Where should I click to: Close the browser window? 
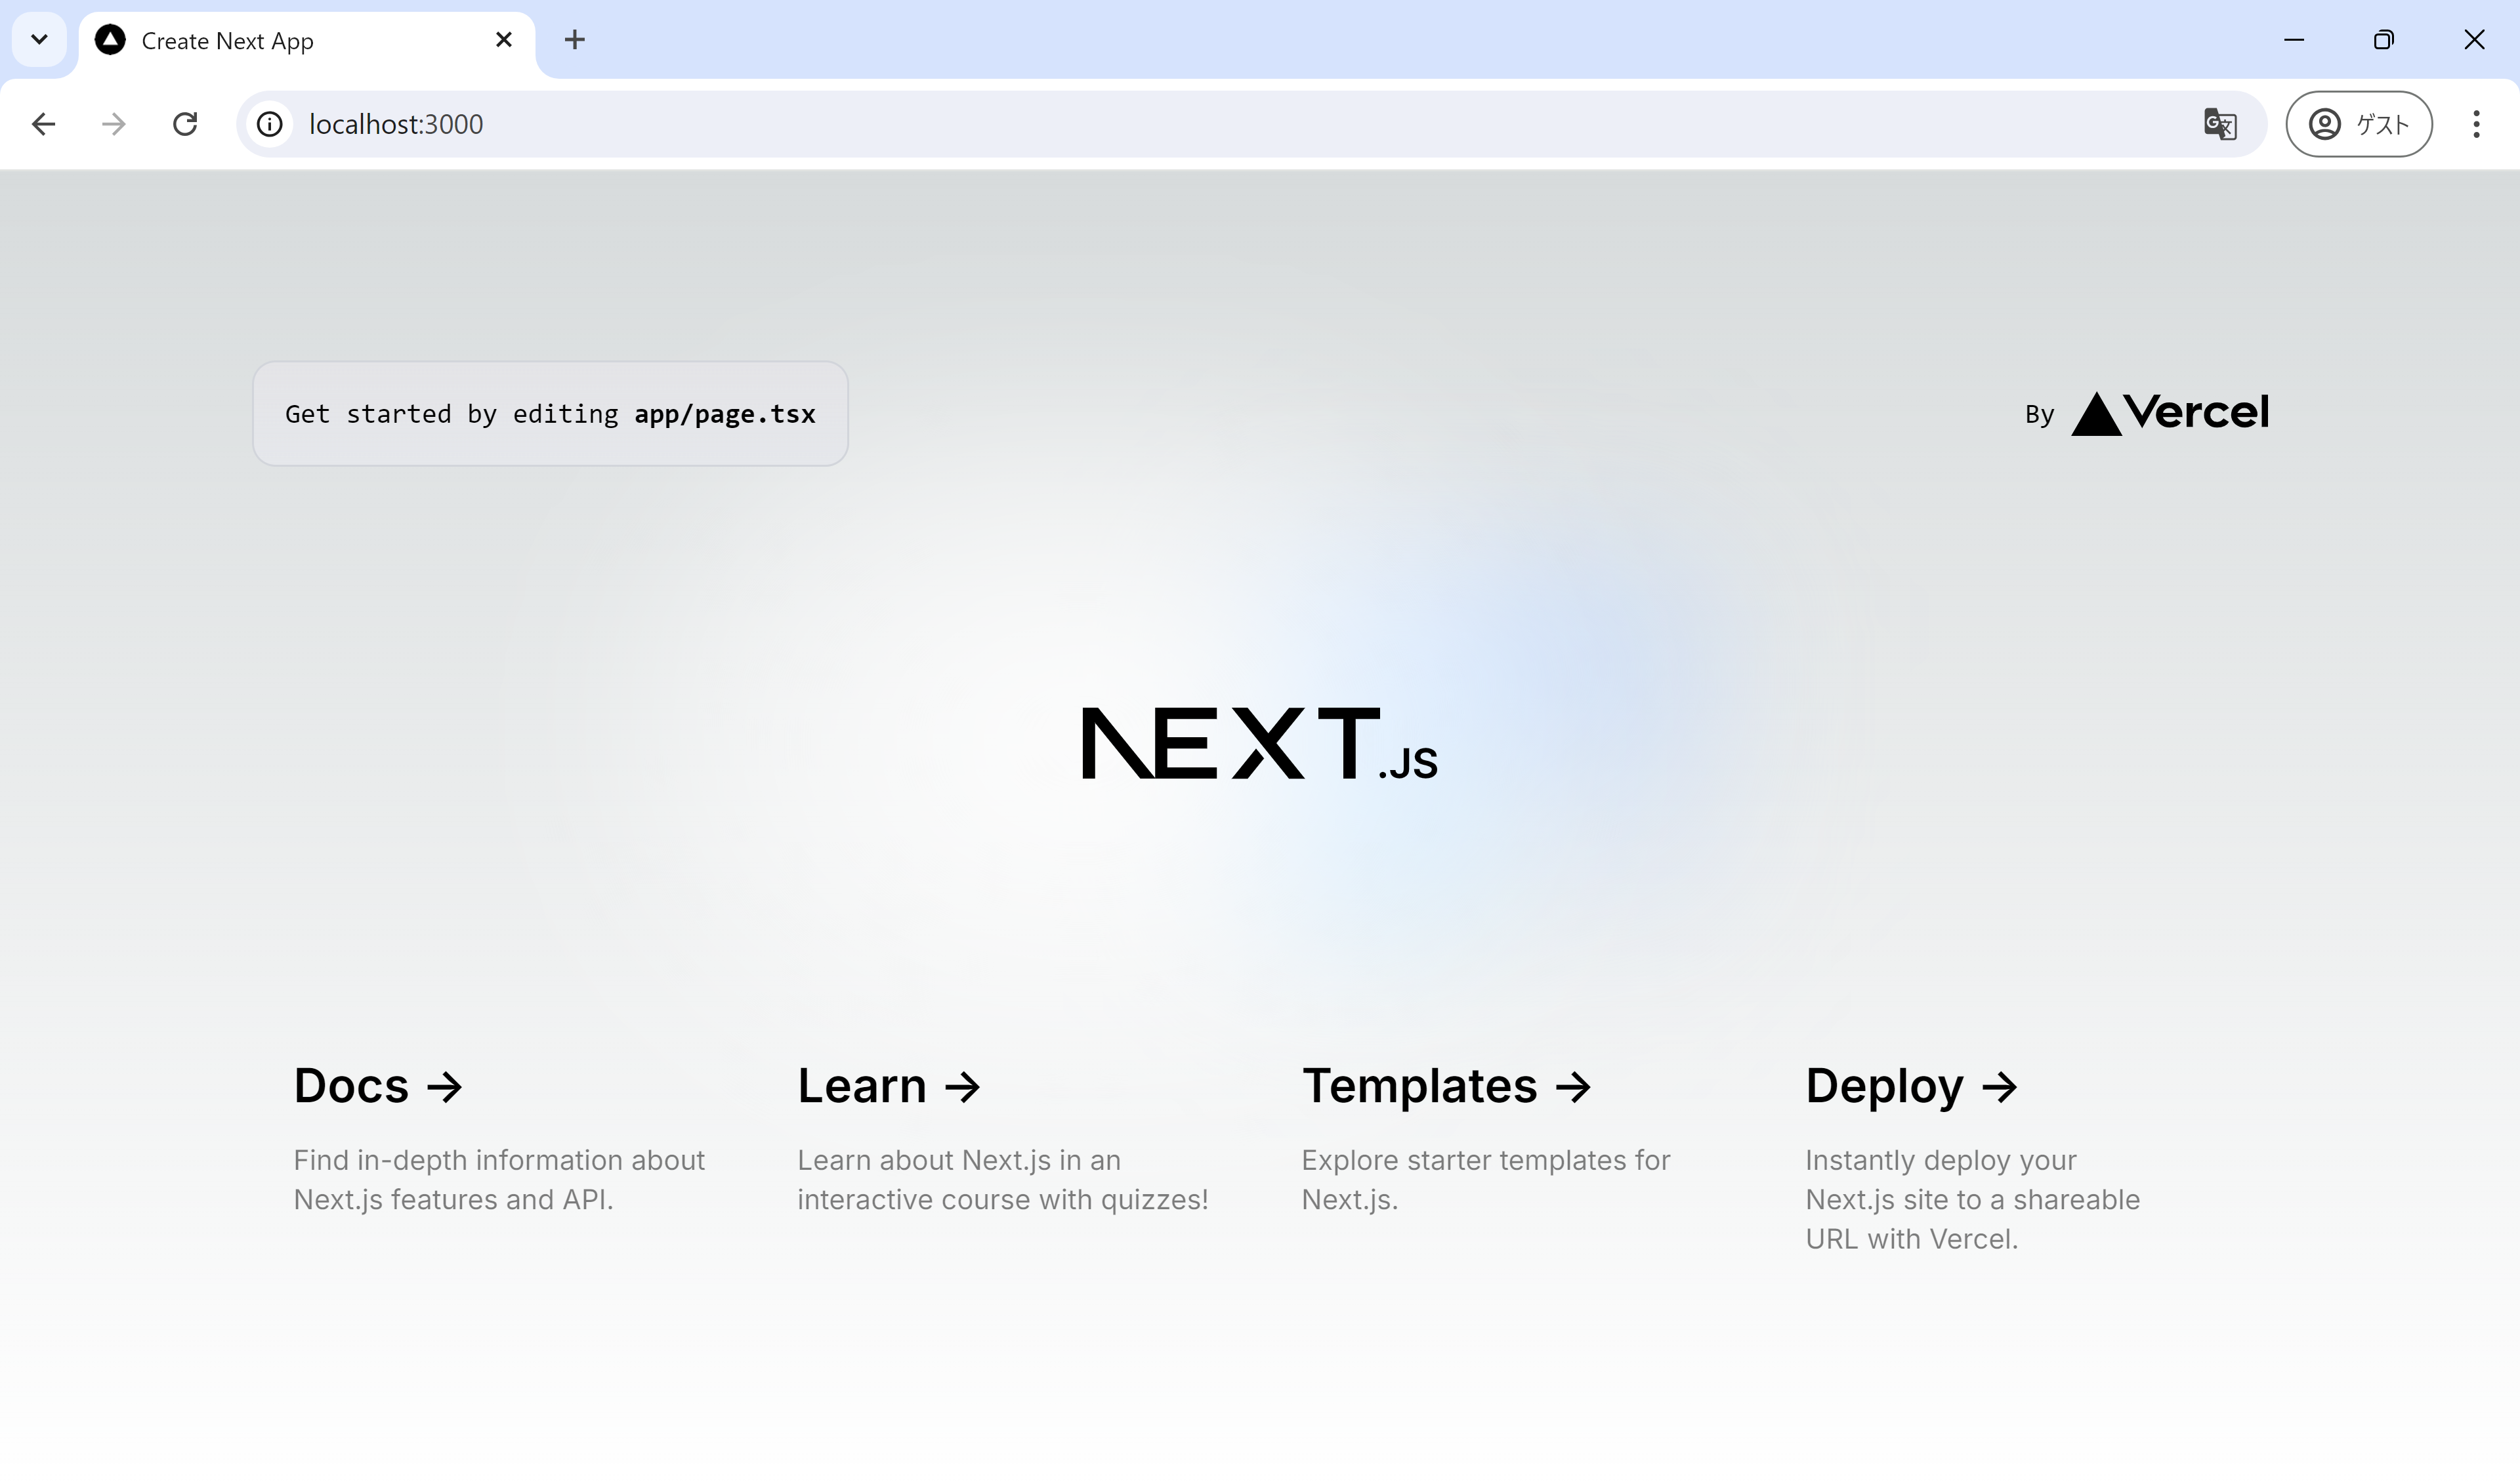click(x=2474, y=40)
